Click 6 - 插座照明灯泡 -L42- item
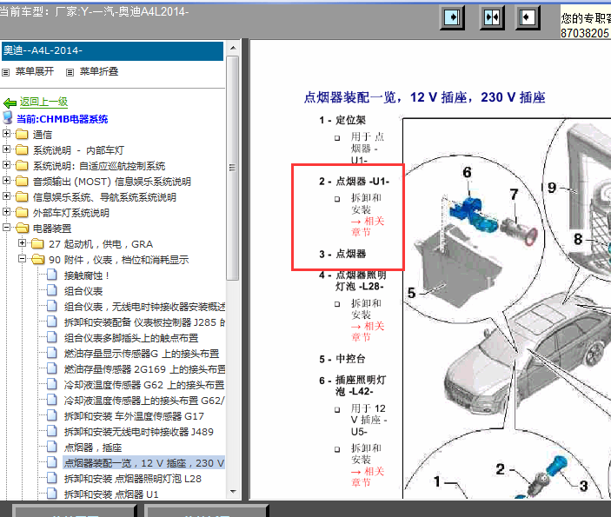 pos(353,385)
